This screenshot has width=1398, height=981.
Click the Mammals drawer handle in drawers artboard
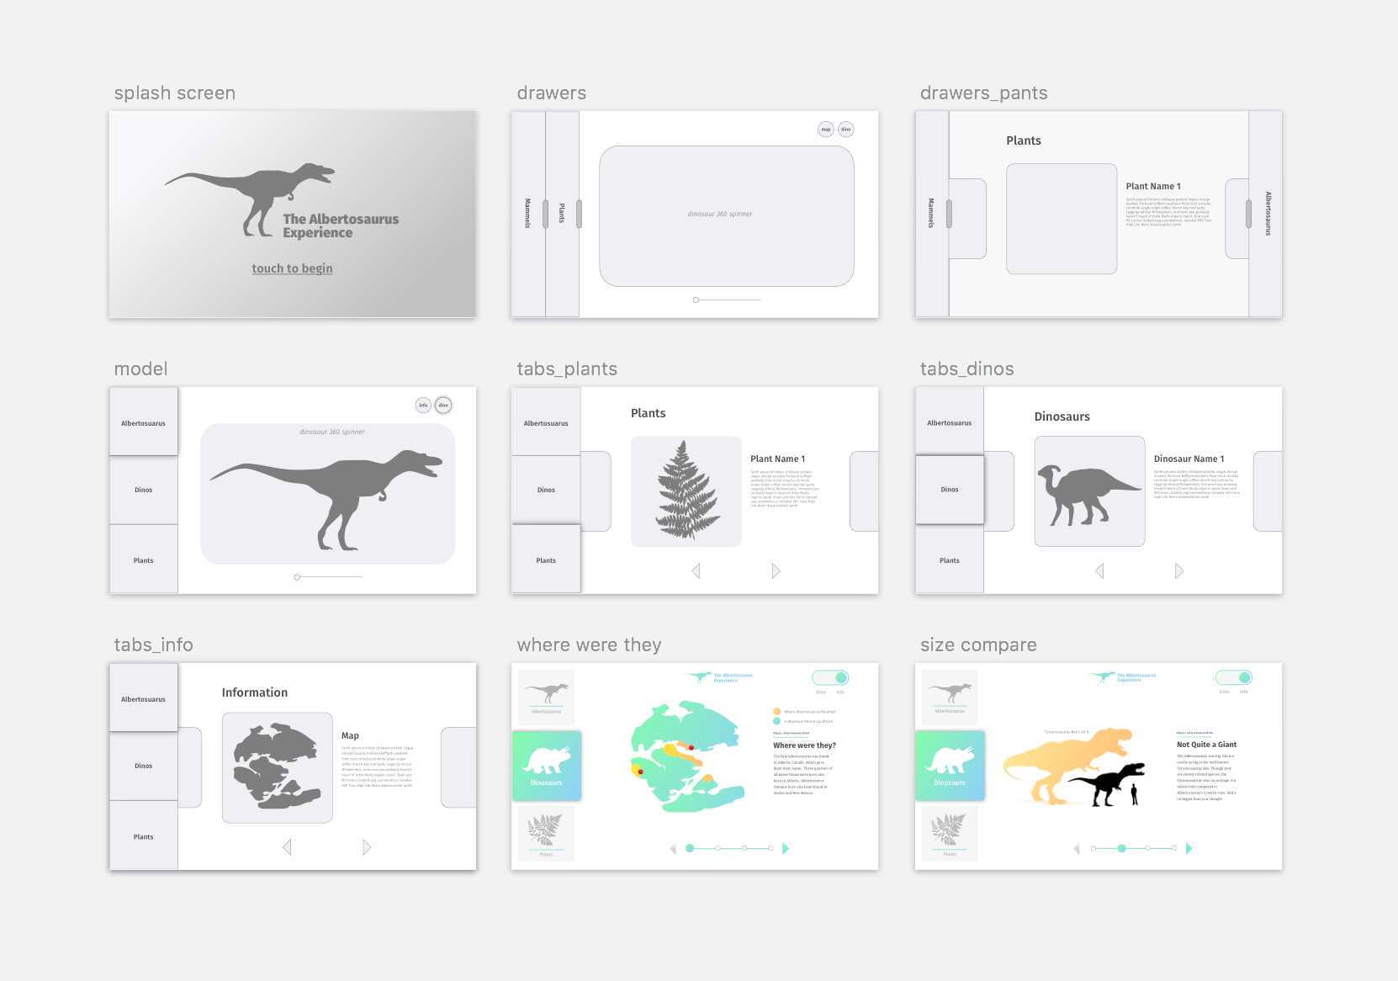pyautogui.click(x=545, y=214)
